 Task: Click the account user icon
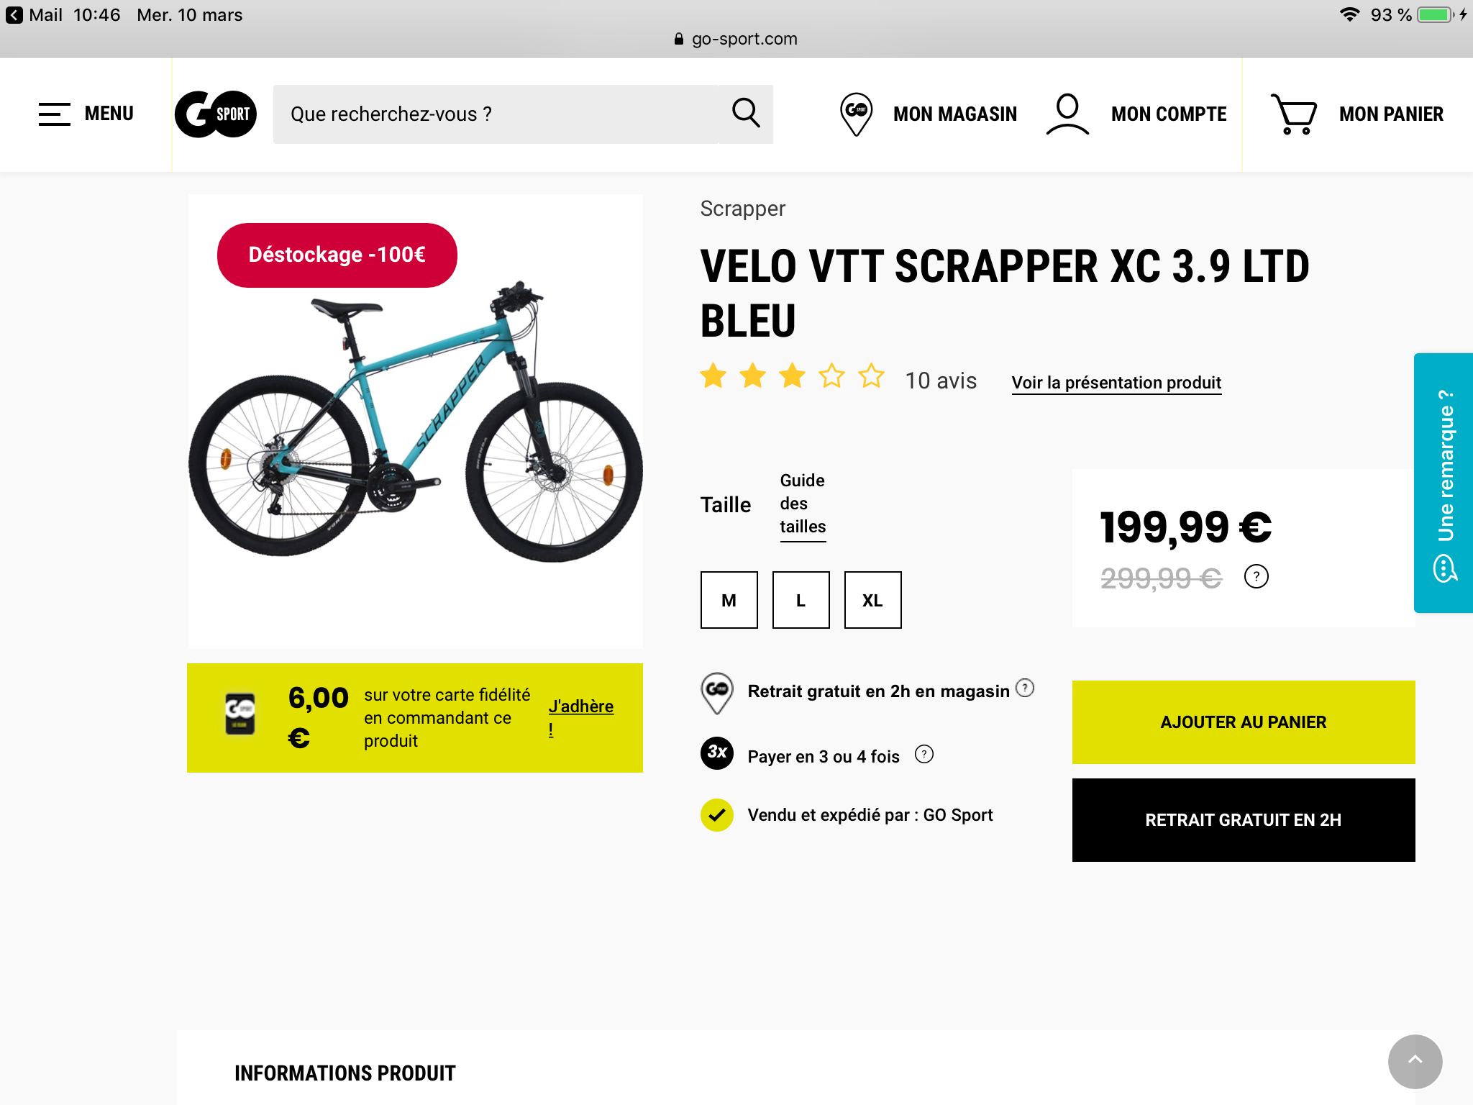[x=1067, y=114]
